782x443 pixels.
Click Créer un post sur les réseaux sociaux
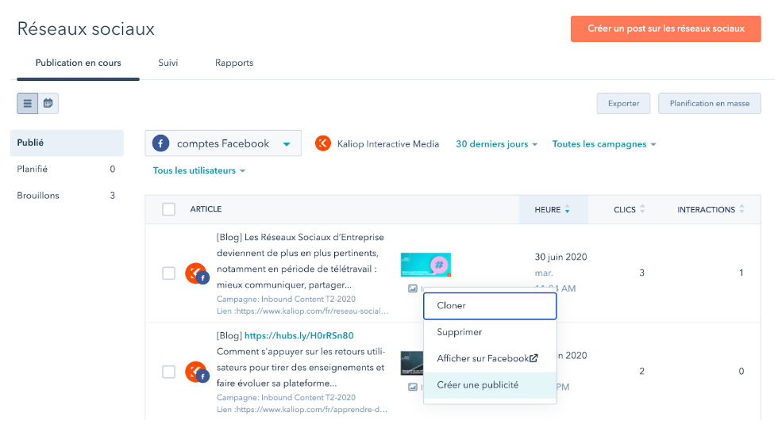click(665, 29)
